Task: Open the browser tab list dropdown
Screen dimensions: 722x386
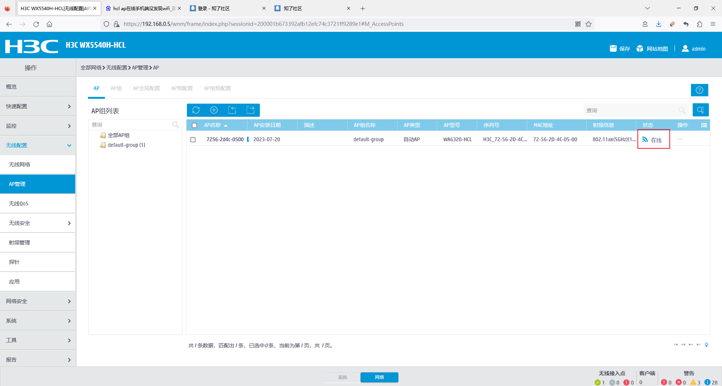Action: 648,8
